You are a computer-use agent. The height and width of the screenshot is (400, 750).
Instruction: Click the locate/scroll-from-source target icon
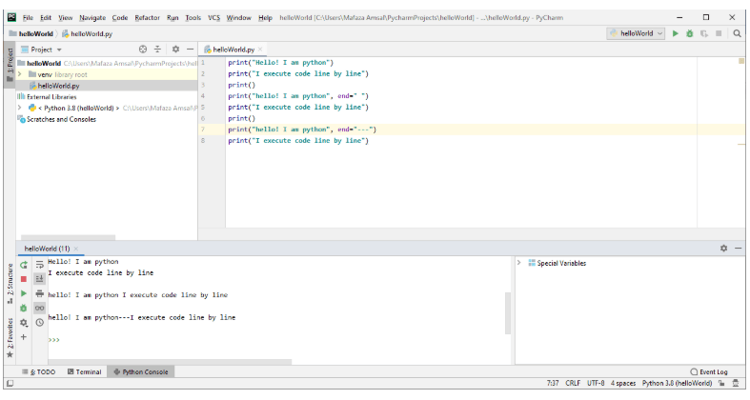(x=143, y=50)
